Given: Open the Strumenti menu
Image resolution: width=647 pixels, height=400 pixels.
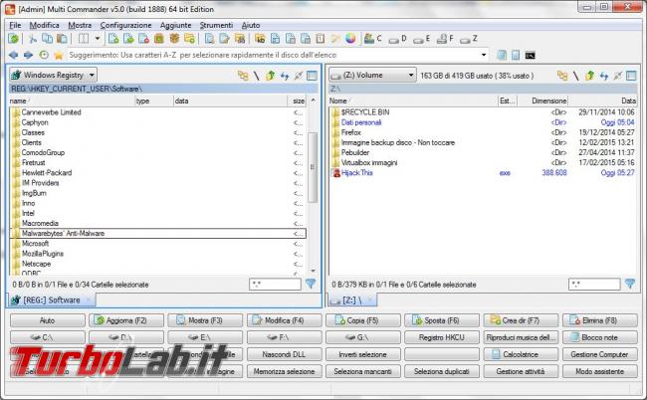Looking at the screenshot, I should pyautogui.click(x=216, y=25).
